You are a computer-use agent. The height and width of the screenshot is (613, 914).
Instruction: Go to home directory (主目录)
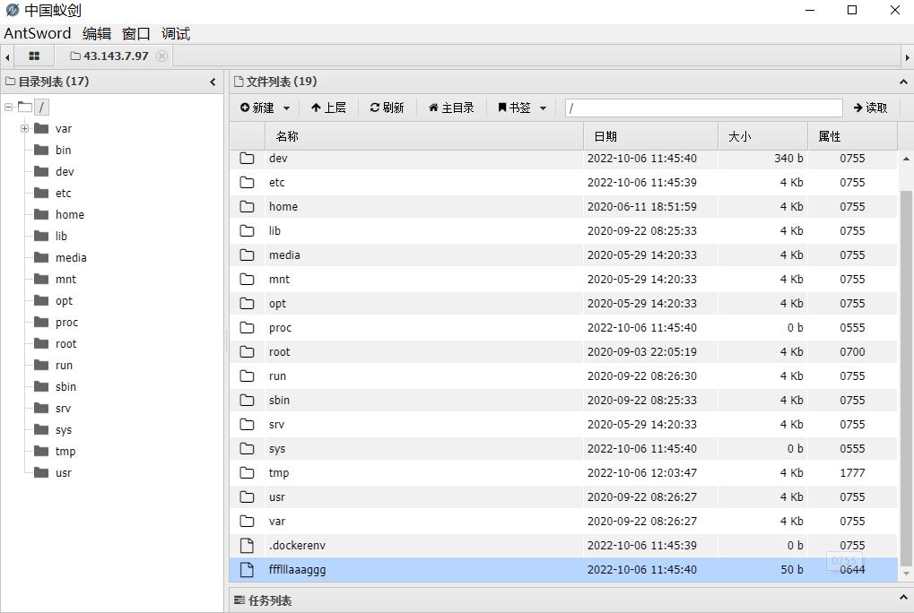[x=451, y=108]
